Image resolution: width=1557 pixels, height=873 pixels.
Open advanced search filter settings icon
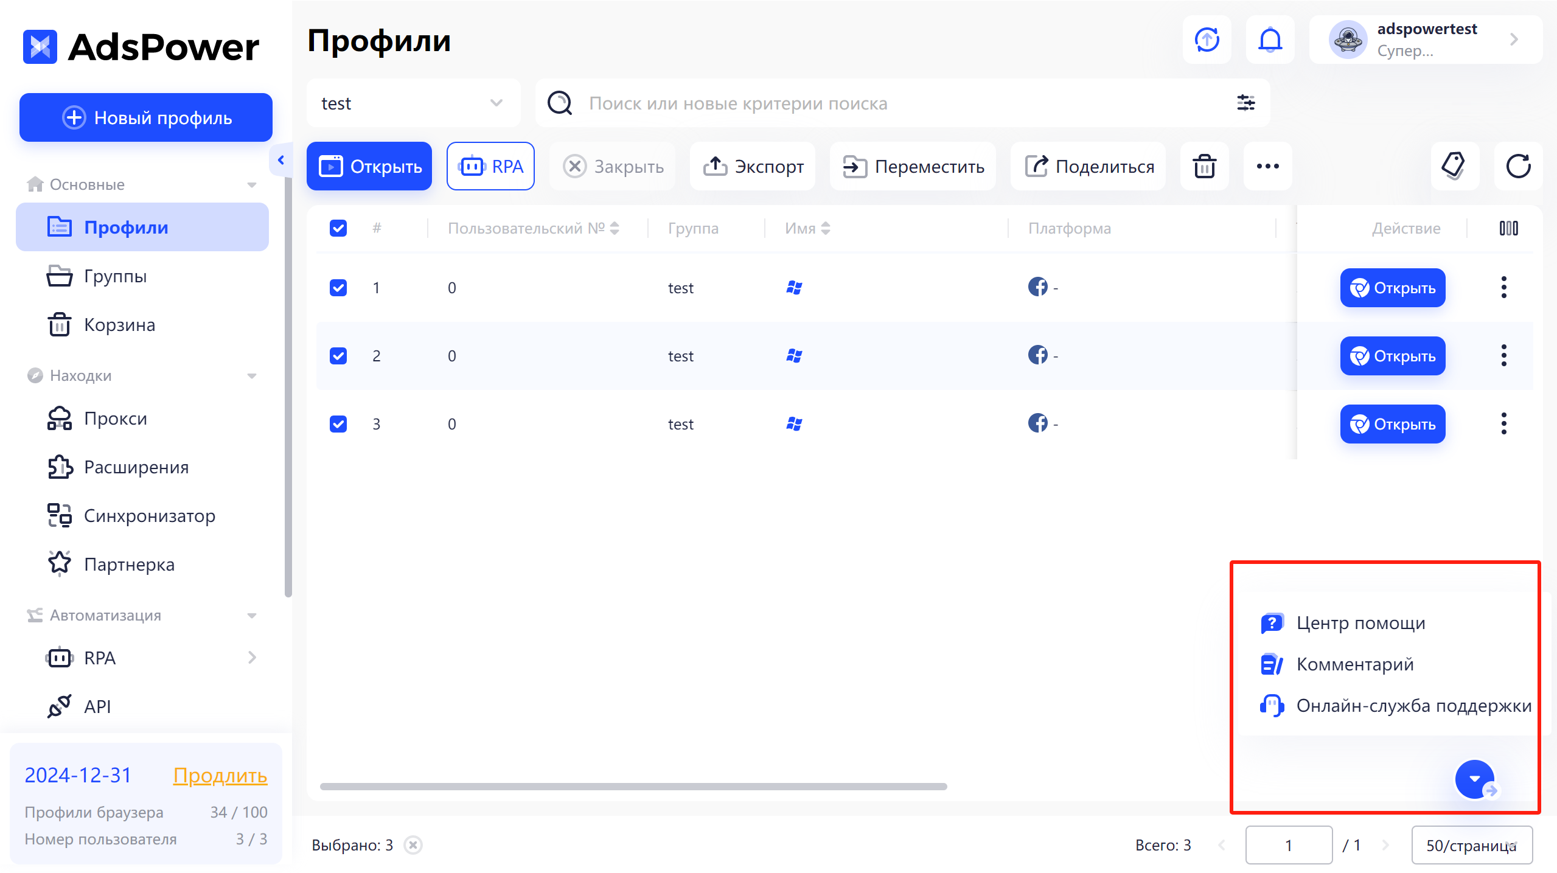(1245, 103)
